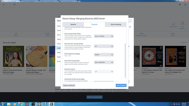Open the Max DSD Sample Rate dropdown

point(104,62)
